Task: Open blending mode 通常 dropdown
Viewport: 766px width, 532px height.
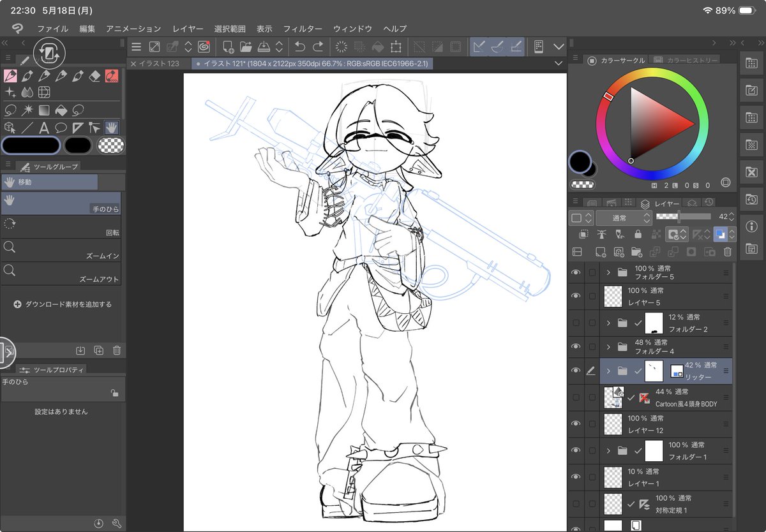Action: tap(622, 218)
